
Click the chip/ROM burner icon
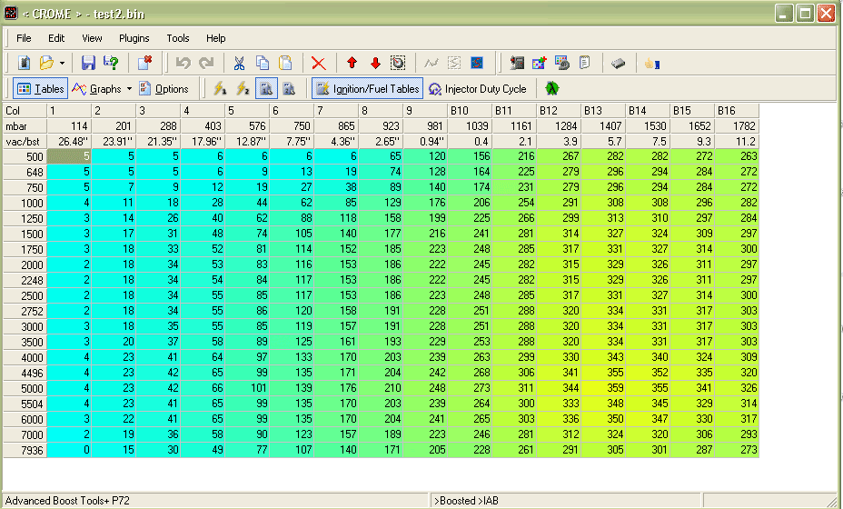pos(618,63)
